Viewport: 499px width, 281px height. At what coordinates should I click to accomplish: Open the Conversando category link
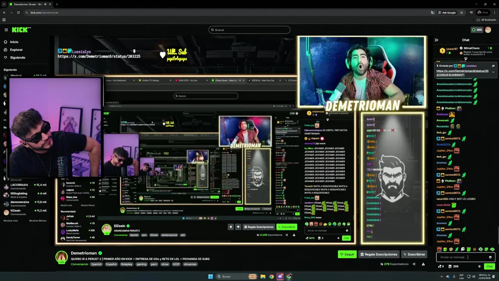pos(80,264)
